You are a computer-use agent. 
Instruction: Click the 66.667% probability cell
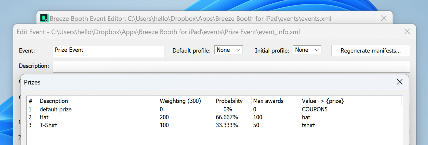pos(227,117)
